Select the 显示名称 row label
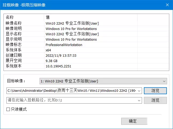Image resolution: width=173 pixels, height=129 pixels. [14, 34]
